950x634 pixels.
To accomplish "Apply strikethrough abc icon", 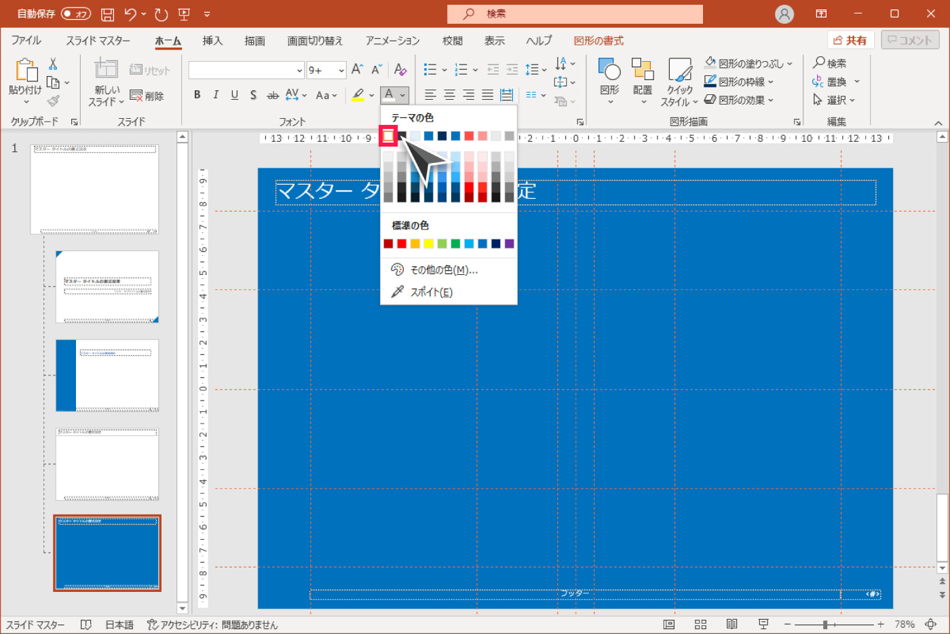I will pyautogui.click(x=273, y=95).
